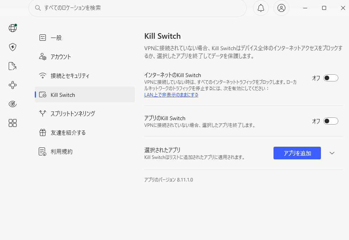The image size is (349, 240).
Task: Click the wifi icon for 接続とセキュリティ
Action: (43, 76)
